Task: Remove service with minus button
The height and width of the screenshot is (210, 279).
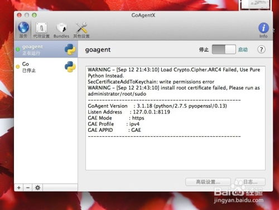Action: pyautogui.click(x=28, y=188)
